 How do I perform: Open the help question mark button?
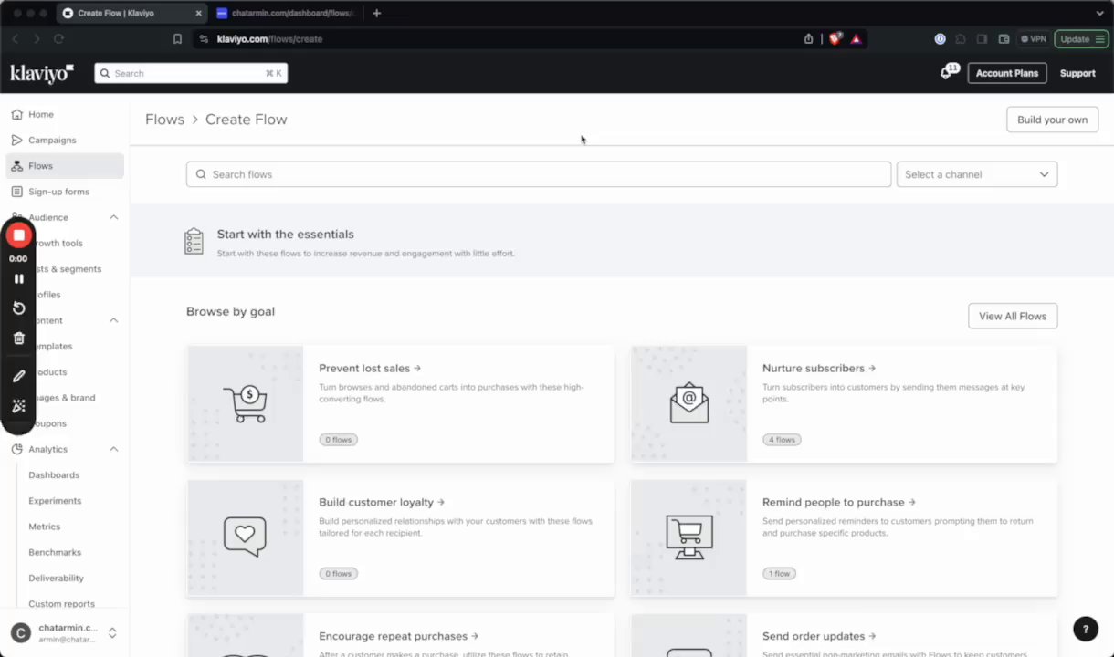[x=1085, y=629]
